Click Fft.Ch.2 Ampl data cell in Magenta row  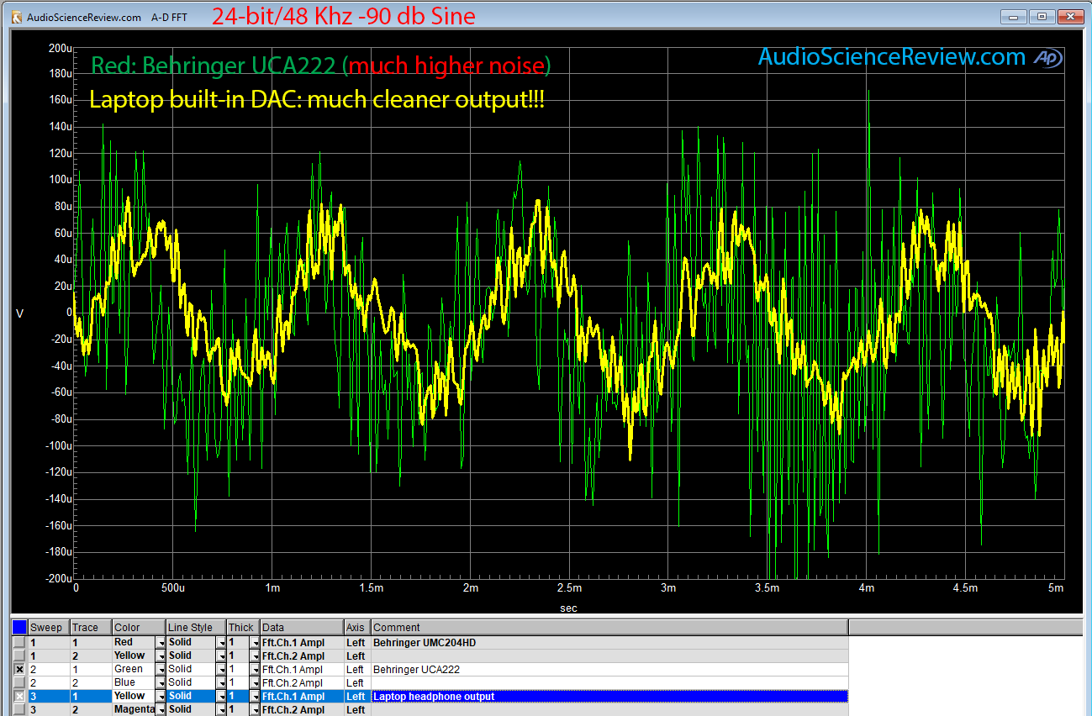coord(302,709)
